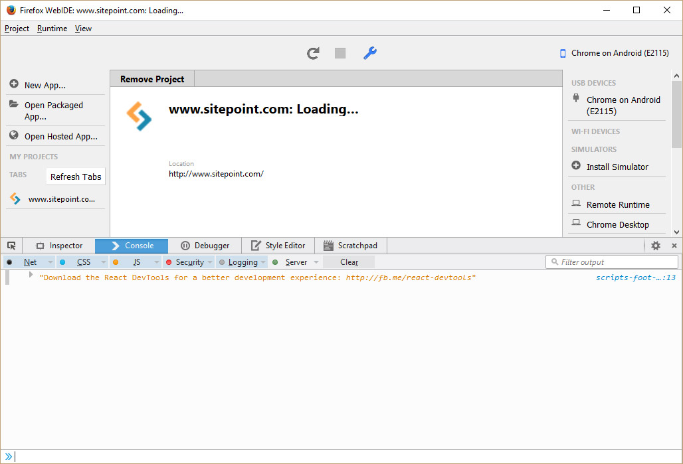Screen dimensions: 683x464
Task: Click the laptop icon beside Remote Runtime
Action: [x=576, y=203]
